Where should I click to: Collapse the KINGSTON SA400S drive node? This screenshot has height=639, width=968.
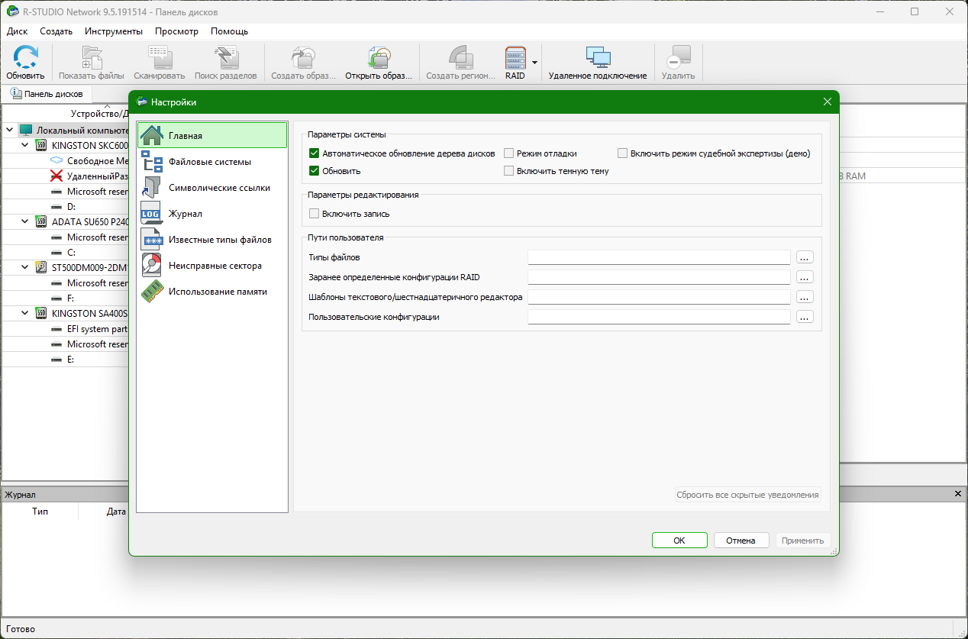(x=25, y=313)
